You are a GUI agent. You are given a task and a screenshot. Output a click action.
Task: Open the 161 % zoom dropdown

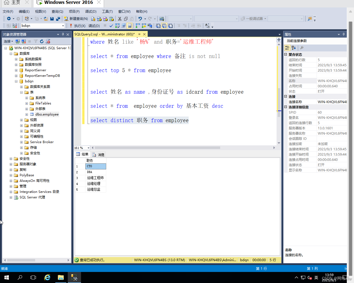coord(88,148)
